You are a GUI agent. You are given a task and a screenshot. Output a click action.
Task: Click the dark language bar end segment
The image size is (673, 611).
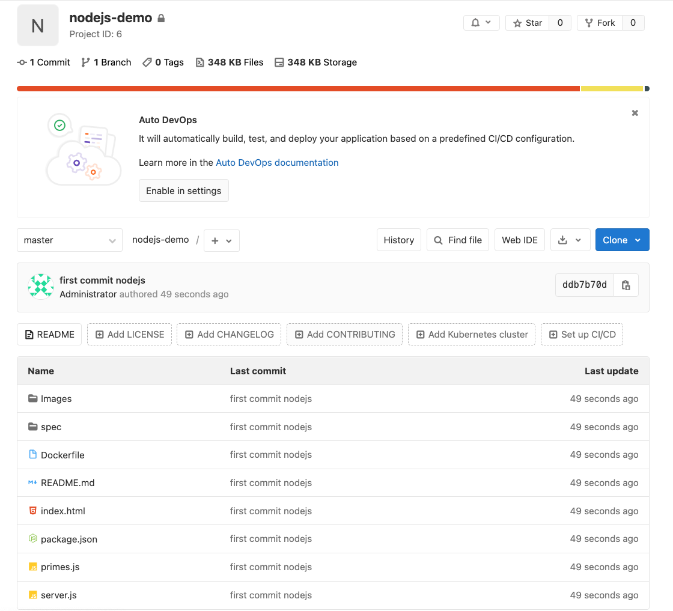647,89
